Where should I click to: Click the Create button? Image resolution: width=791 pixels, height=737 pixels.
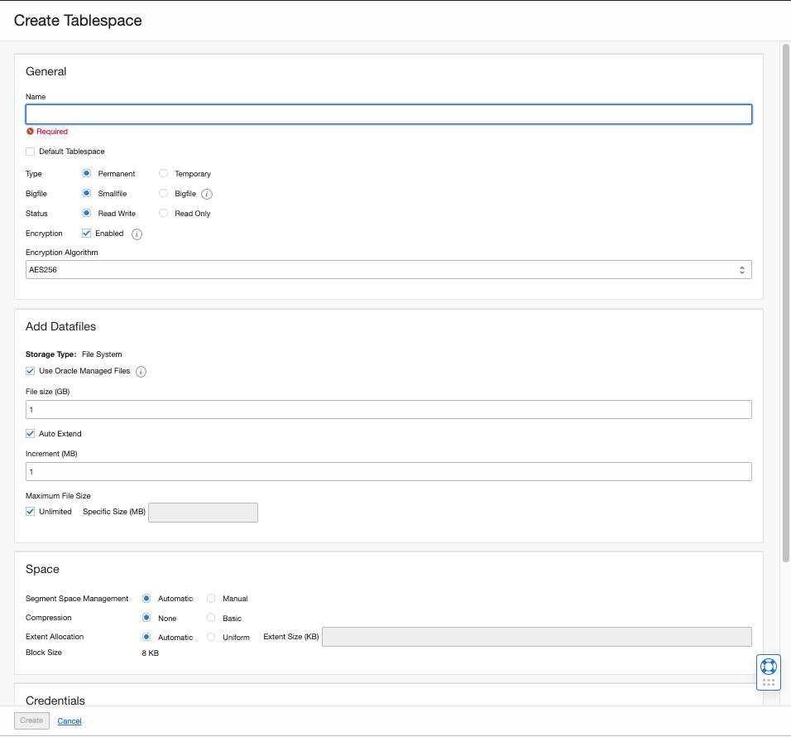[31, 720]
